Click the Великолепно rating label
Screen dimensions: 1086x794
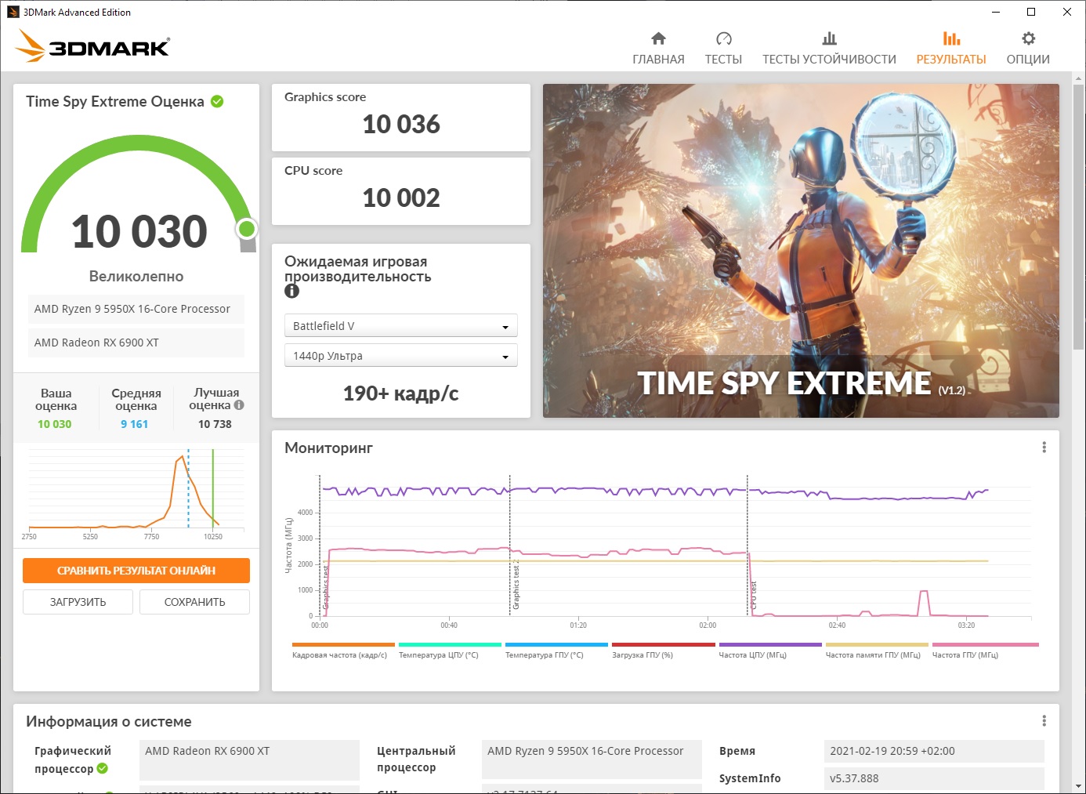point(136,276)
